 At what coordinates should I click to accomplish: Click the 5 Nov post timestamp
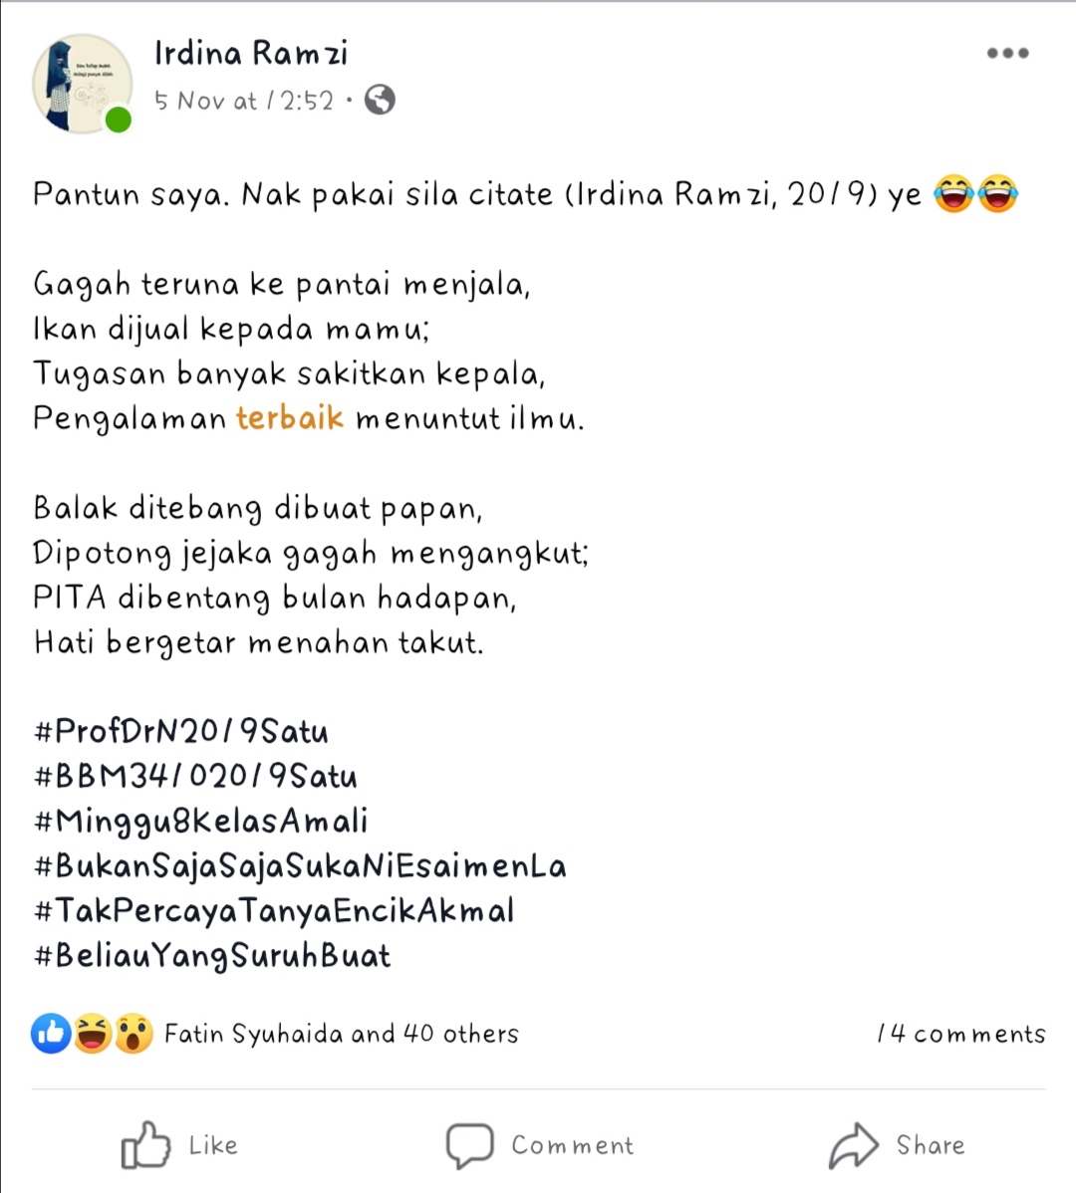point(244,101)
